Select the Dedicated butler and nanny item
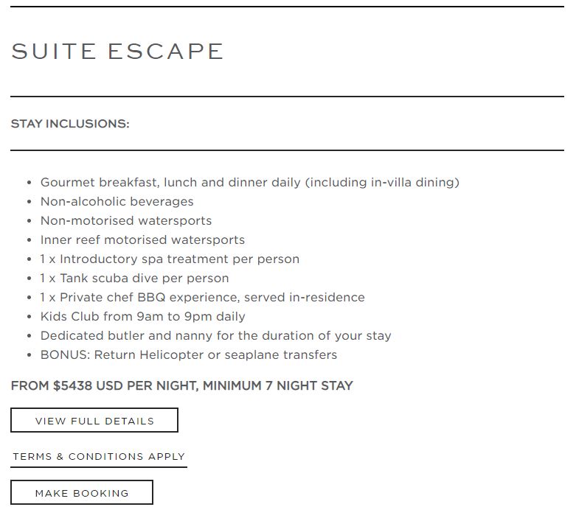The width and height of the screenshot is (576, 521). [215, 335]
